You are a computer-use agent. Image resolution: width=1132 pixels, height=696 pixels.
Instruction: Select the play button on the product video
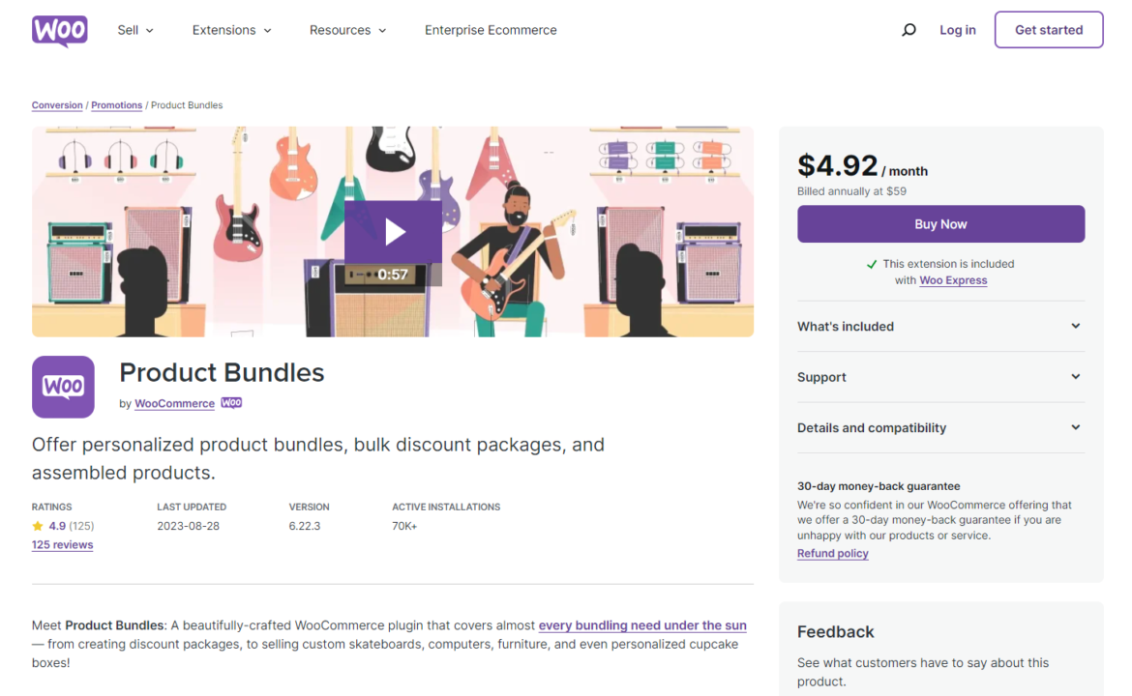point(393,231)
